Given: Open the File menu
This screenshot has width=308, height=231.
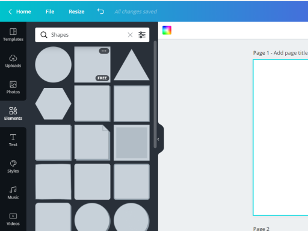Looking at the screenshot, I should coord(50,11).
